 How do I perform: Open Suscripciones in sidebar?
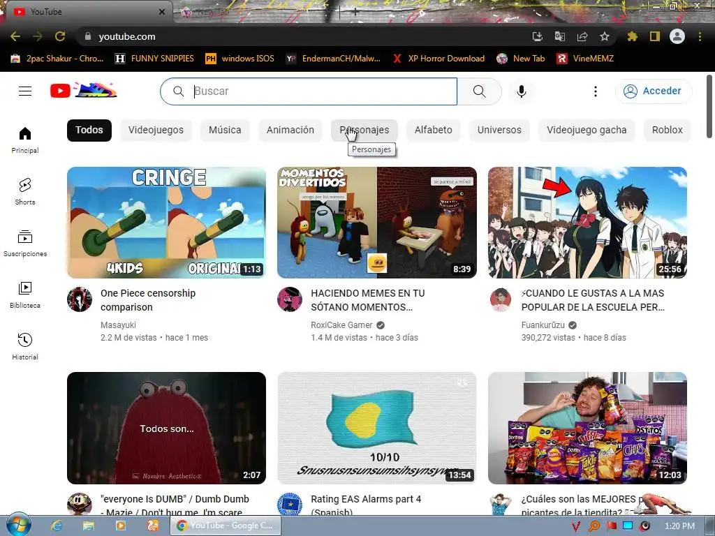[25, 243]
